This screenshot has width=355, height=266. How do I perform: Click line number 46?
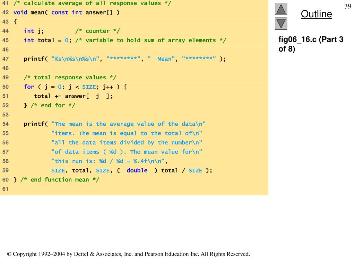tap(6, 50)
